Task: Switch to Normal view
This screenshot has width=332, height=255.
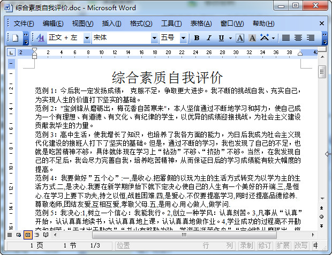Action: click(10, 235)
